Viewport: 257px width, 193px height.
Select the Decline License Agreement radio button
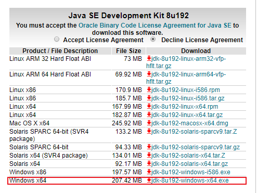(x=153, y=40)
